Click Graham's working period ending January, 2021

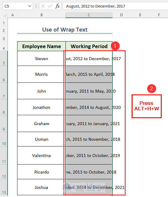click(89, 124)
